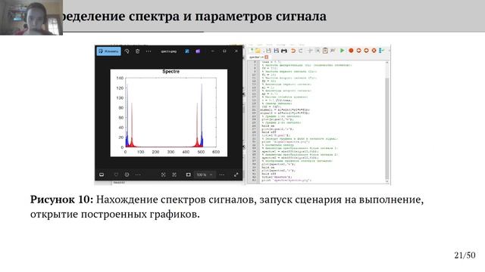Screen dimensions: 485x272
Task: Print the script with the printer icon
Action: pyautogui.click(x=284, y=51)
